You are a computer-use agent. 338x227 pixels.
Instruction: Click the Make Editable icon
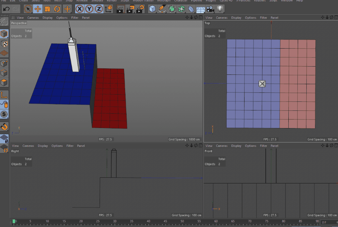(x=4, y=21)
